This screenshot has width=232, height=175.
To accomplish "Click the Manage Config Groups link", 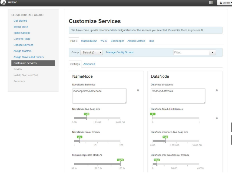I will 120,52.
